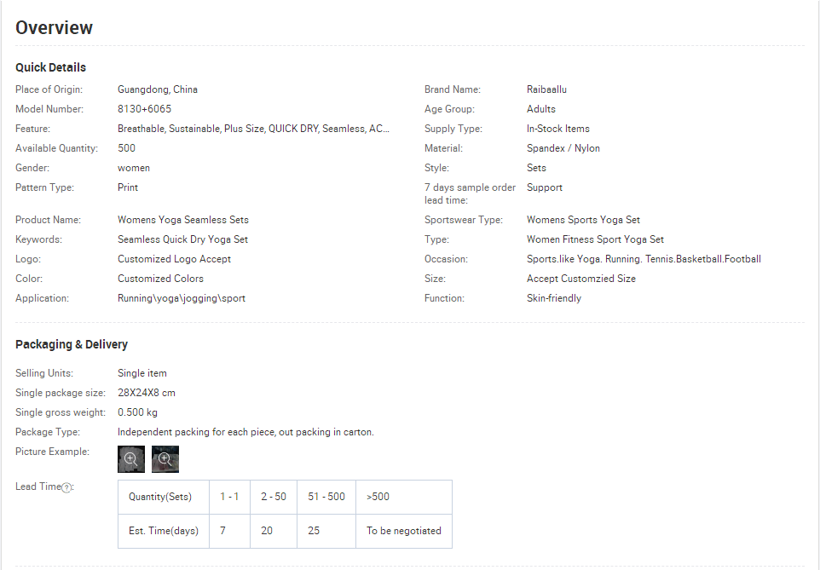Click the Accept Customzied Size value
The image size is (820, 570).
point(581,279)
